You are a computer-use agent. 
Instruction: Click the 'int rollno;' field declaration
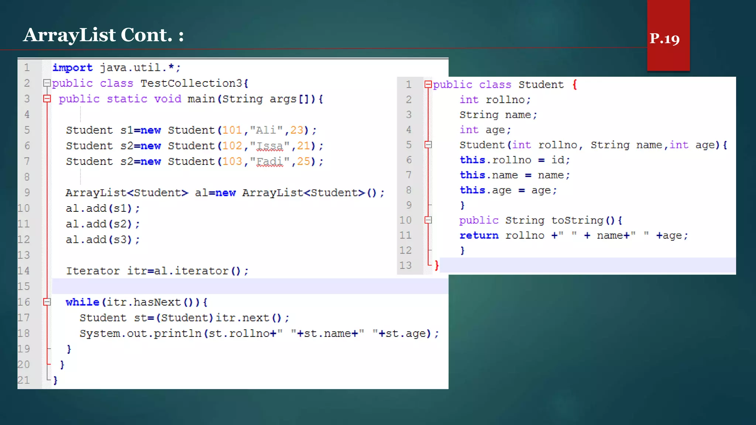pyautogui.click(x=495, y=100)
